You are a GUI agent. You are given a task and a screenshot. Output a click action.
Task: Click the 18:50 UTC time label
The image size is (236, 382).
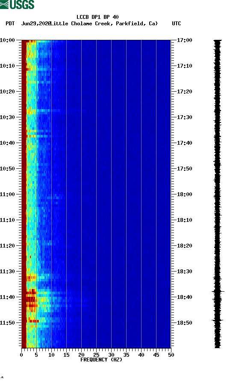click(x=184, y=323)
